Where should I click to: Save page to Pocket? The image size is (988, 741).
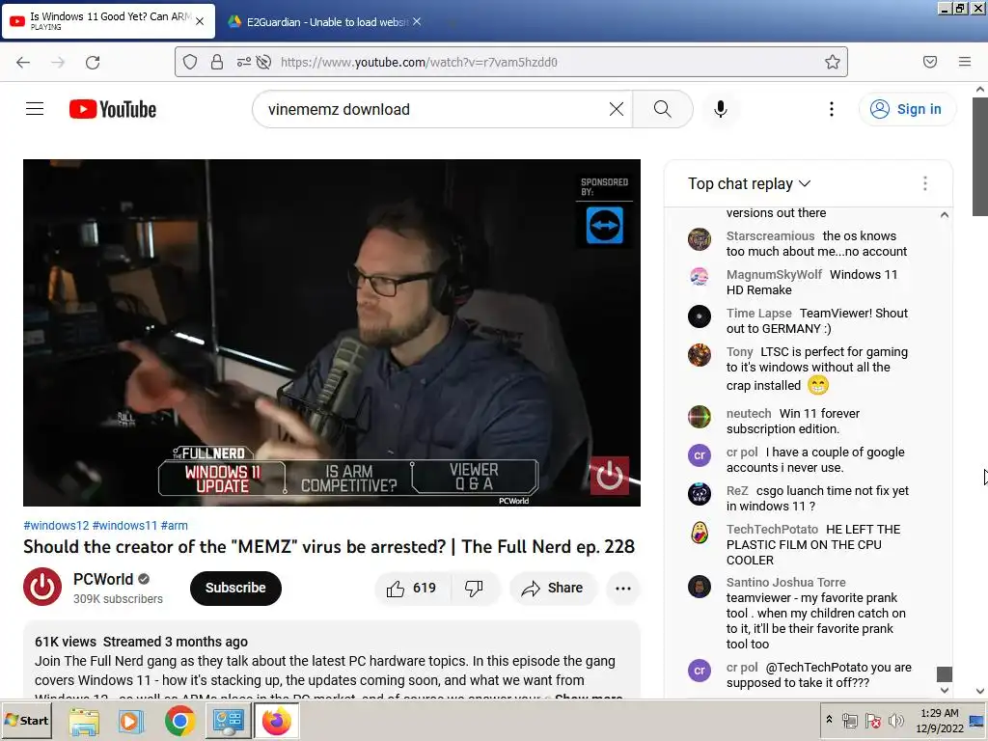pos(930,62)
